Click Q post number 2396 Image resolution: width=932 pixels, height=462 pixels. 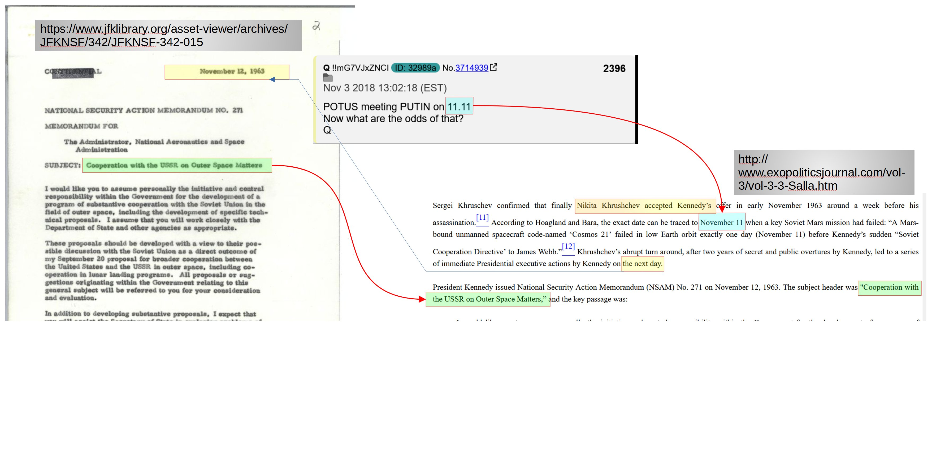614,69
